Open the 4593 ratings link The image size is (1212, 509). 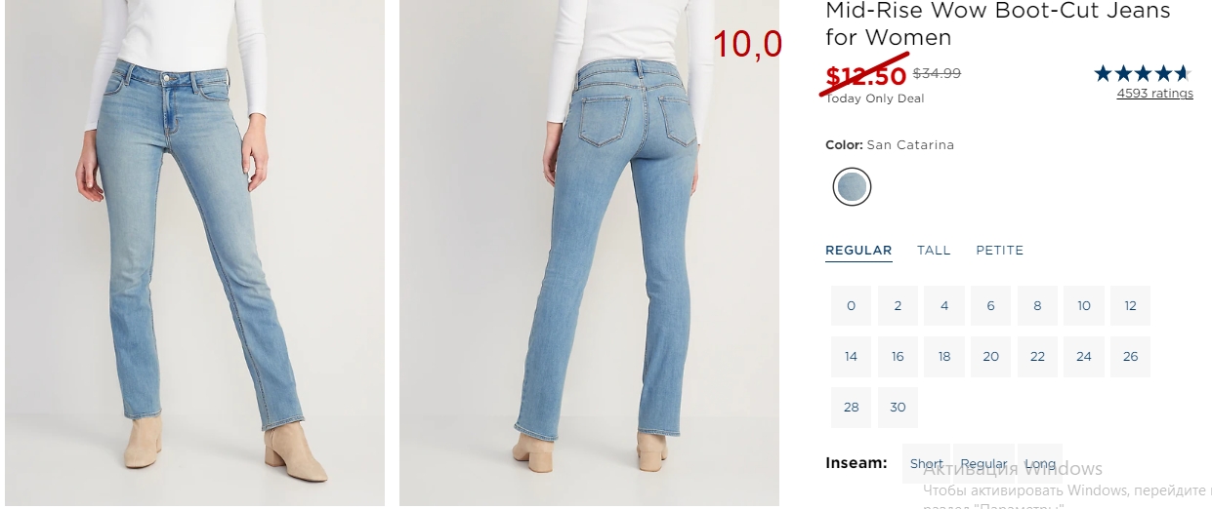(x=1154, y=94)
